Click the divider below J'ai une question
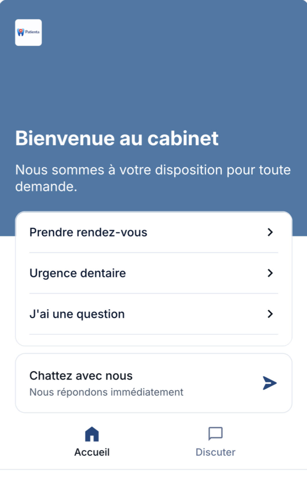This screenshot has width=307, height=499. 153,334
